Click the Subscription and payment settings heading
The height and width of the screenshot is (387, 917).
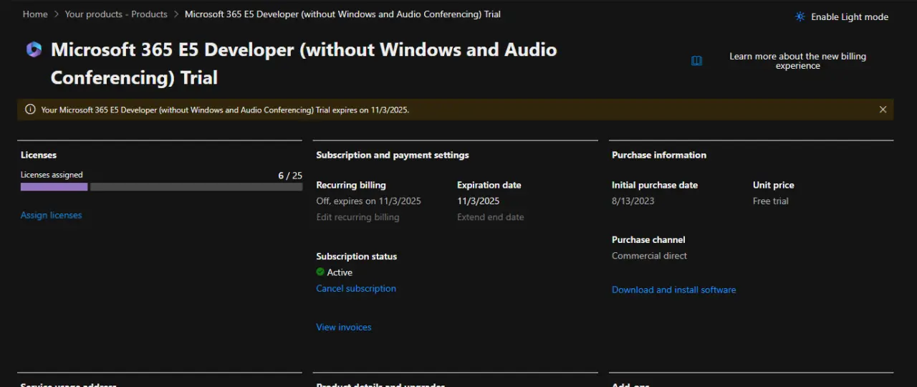[393, 155]
